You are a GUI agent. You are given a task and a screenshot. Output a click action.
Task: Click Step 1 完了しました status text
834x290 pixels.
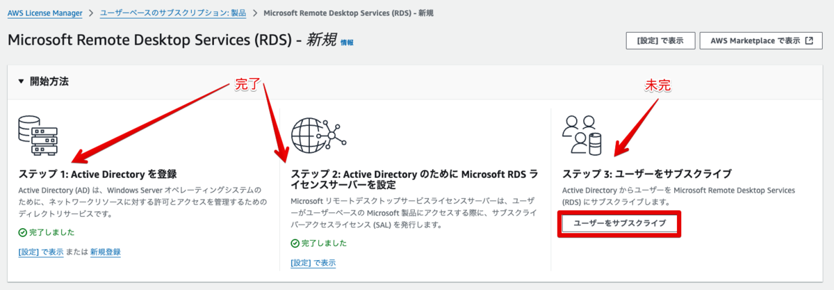pyautogui.click(x=51, y=232)
